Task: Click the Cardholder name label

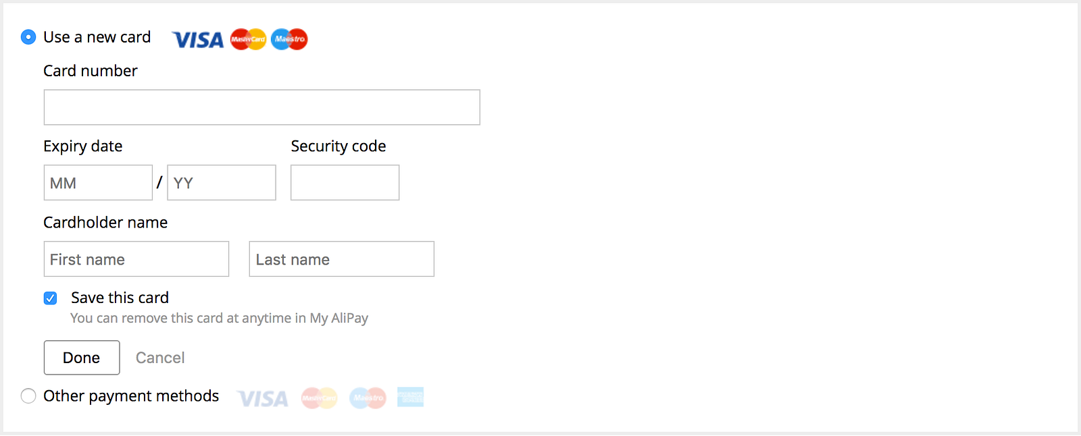Action: 105,223
